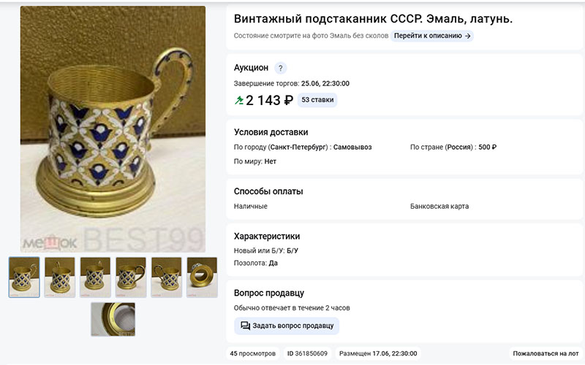Select the bottom thumbnail showing inside view

tap(113, 319)
